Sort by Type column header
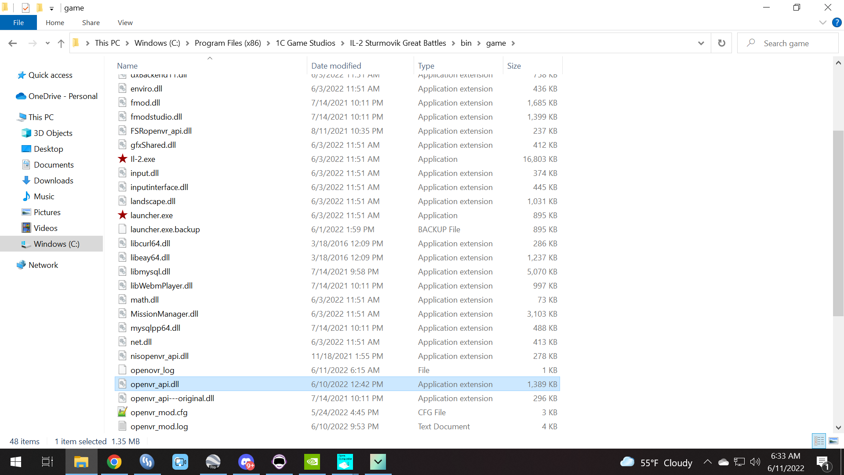The width and height of the screenshot is (844, 475). coord(426,66)
